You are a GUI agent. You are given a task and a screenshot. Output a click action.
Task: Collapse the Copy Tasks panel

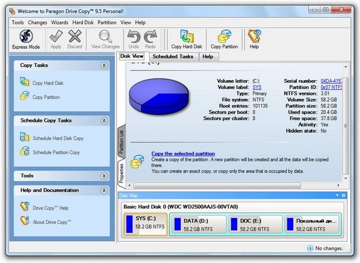coord(104,65)
